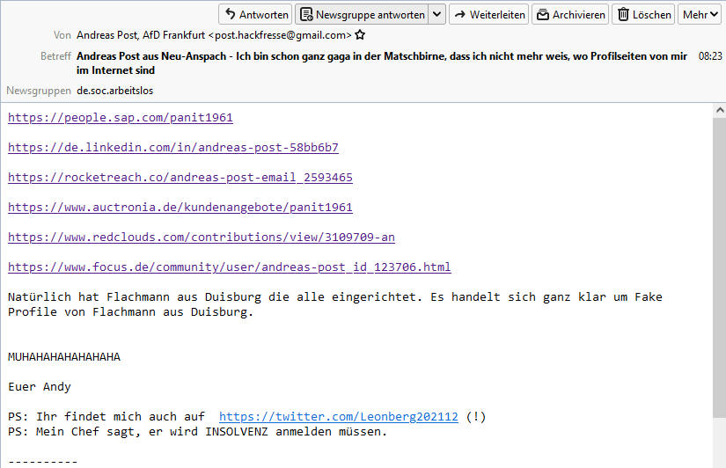Click the 'Euer Andy' signature text
The width and height of the screenshot is (726, 468).
(40, 386)
